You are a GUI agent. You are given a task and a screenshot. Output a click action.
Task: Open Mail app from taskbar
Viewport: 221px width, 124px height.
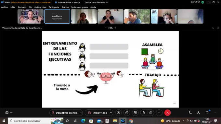(x=99, y=121)
